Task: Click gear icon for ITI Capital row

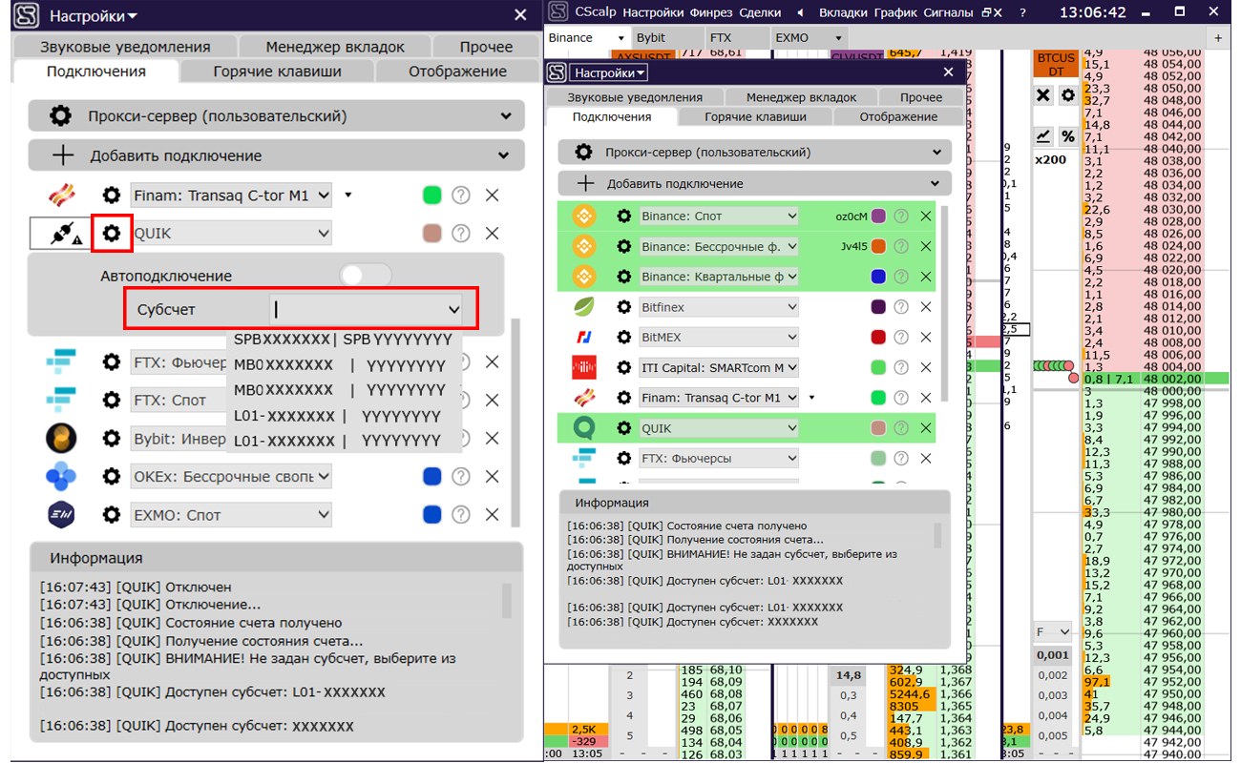Action: pos(623,367)
